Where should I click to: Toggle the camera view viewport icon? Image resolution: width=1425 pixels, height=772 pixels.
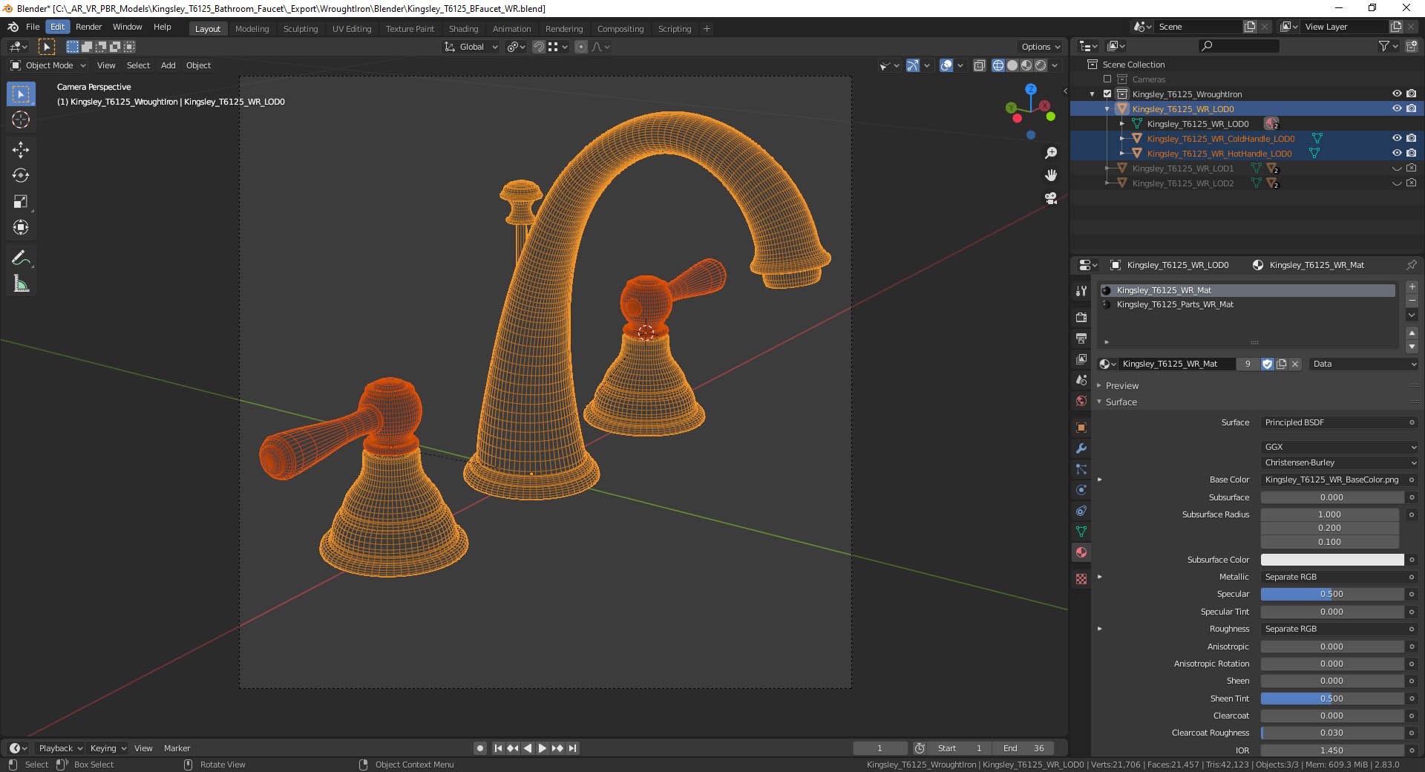point(1051,198)
